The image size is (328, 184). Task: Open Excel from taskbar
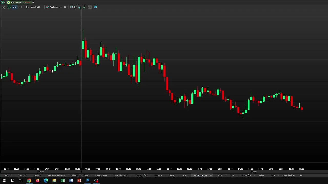click(x=63, y=181)
